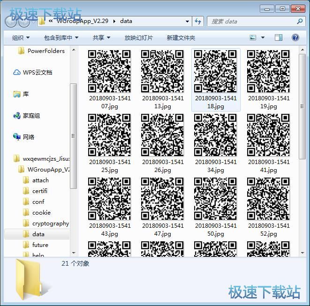Screen dimensions: 310x306
Task: Click the 家庭组 homegroup icon
Action: click(17, 116)
